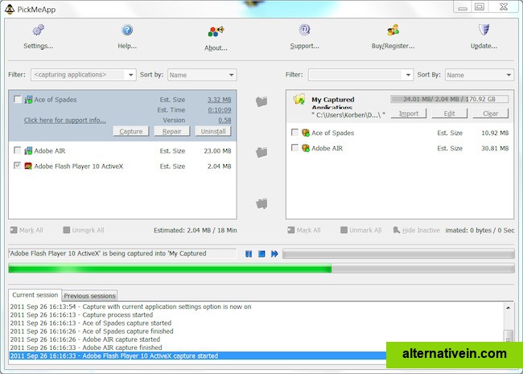
Task: Click the green capture progress bar
Action: pyautogui.click(x=170, y=269)
